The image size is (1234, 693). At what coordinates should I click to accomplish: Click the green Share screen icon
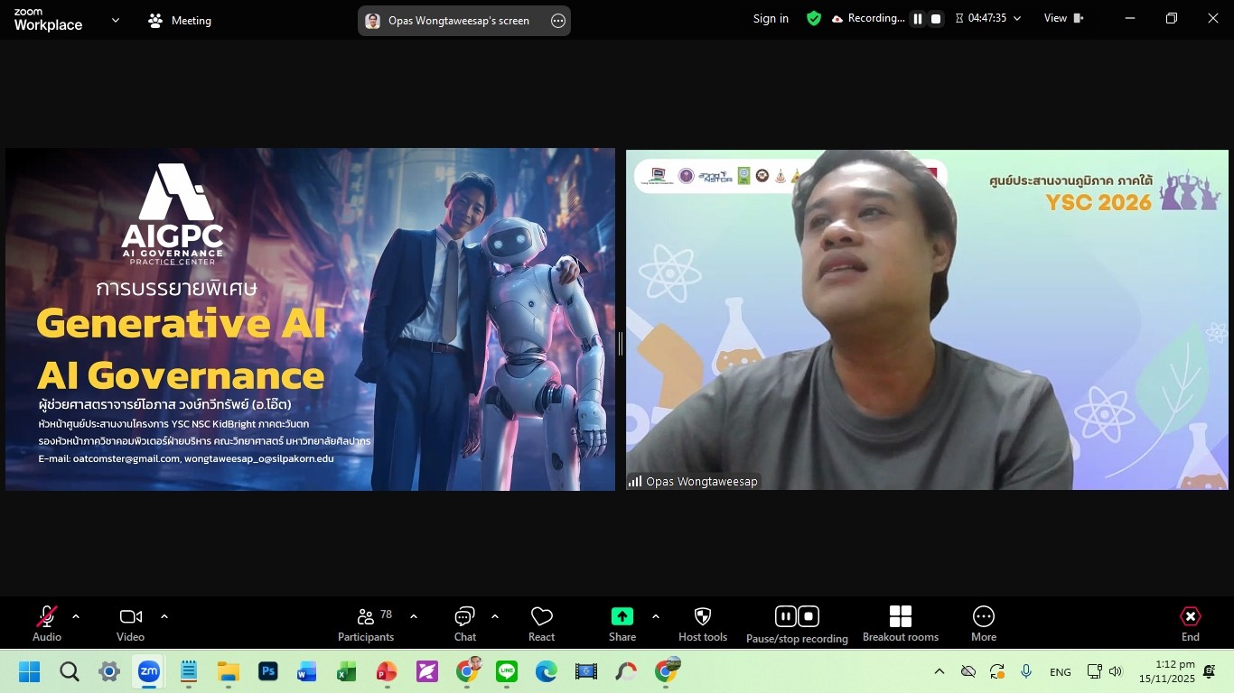coord(622,616)
